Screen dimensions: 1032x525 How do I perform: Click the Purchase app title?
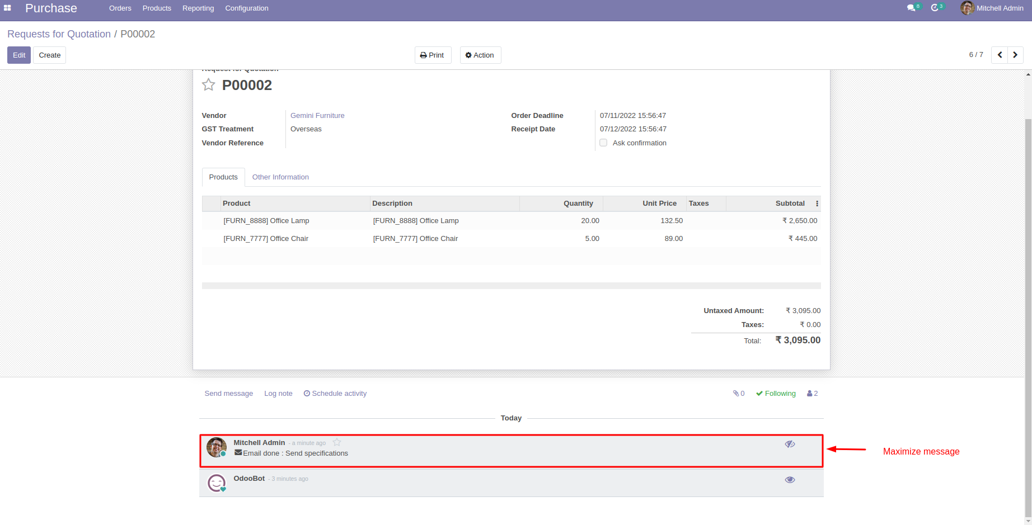click(x=51, y=8)
